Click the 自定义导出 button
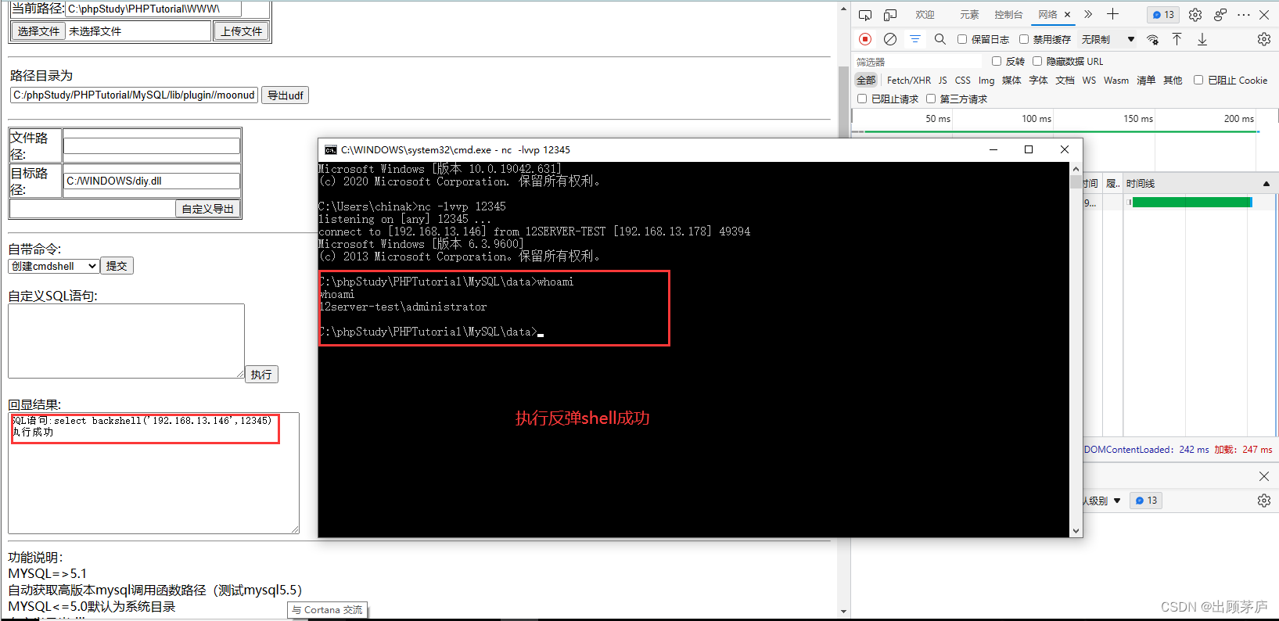The image size is (1279, 621). [x=207, y=209]
